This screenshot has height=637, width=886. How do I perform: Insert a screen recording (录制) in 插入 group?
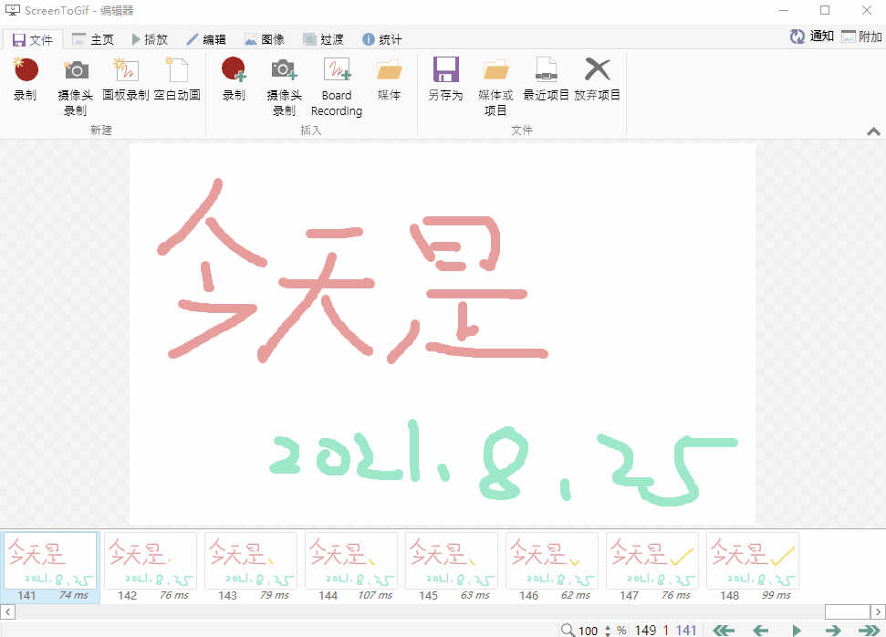[234, 79]
